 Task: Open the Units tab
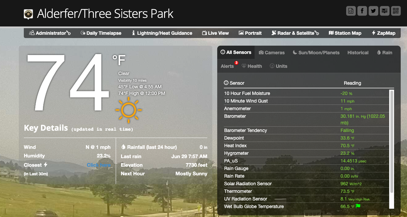point(278,66)
